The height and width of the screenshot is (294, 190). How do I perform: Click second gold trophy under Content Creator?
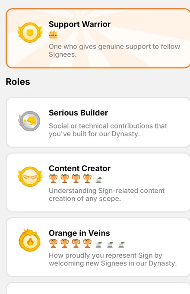(65, 179)
